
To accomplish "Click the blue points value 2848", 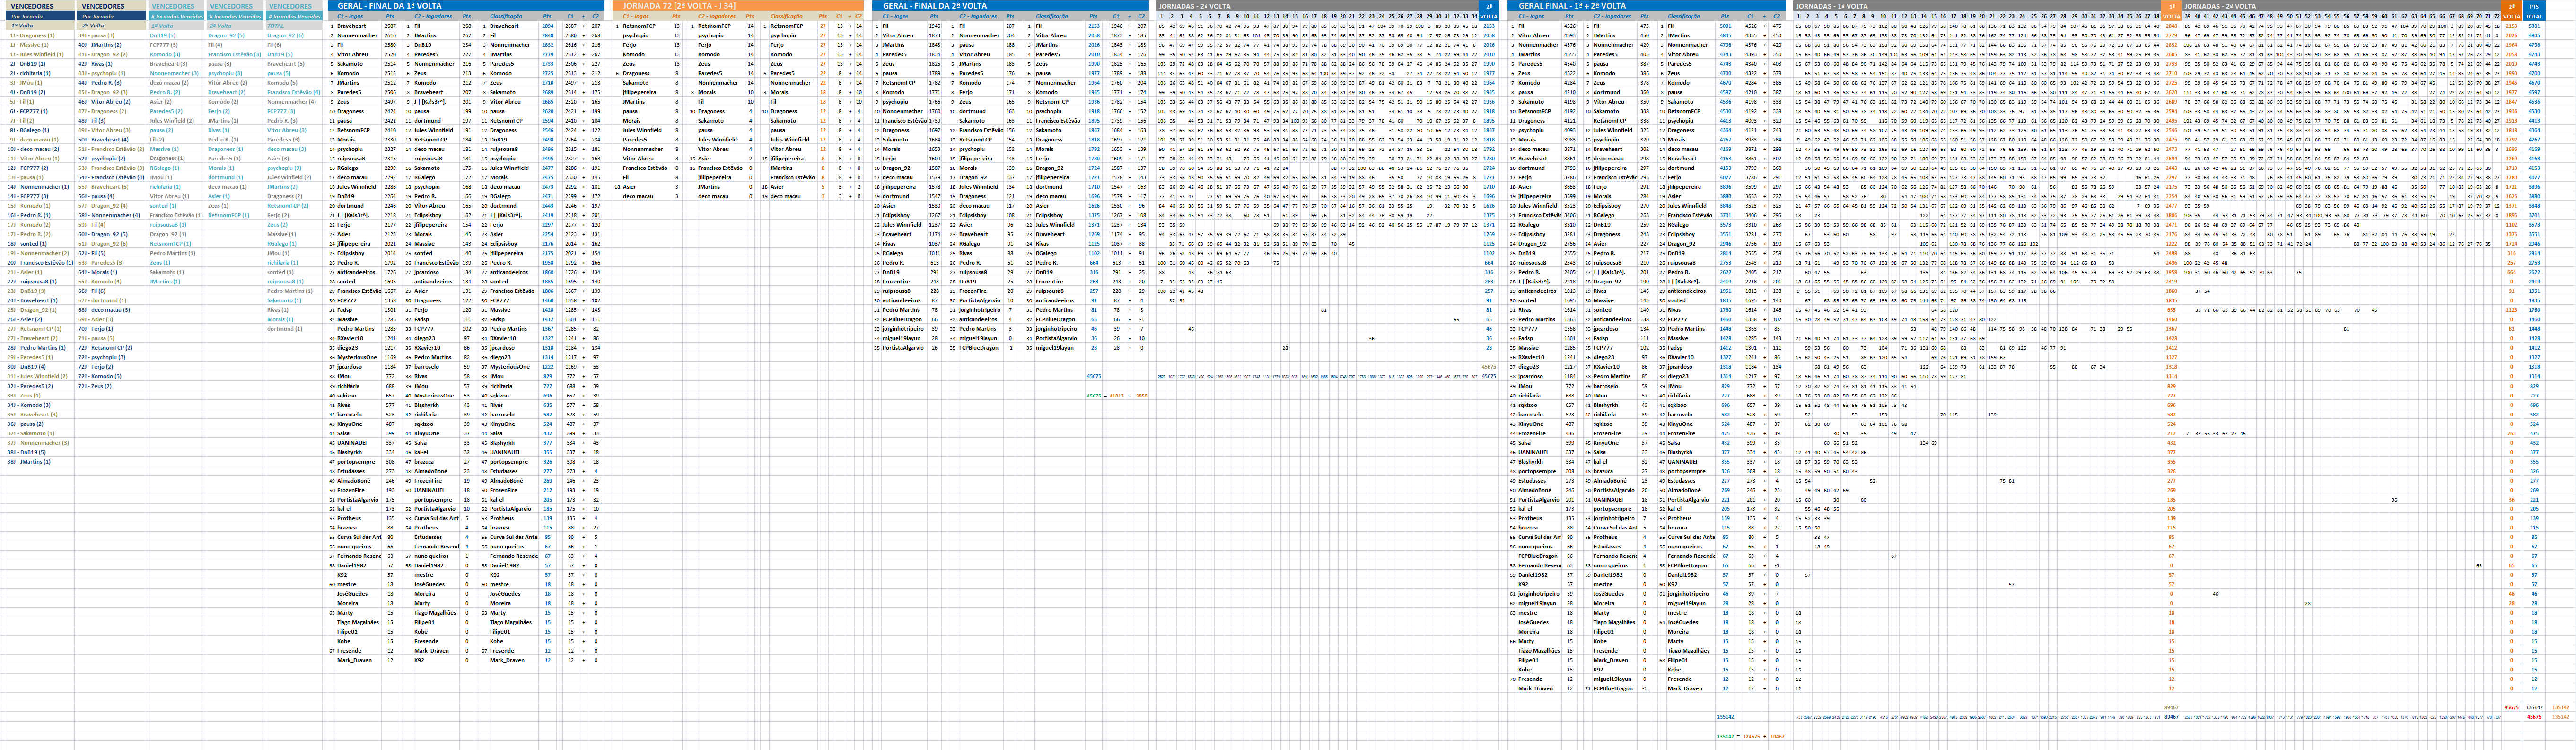I will click(548, 35).
